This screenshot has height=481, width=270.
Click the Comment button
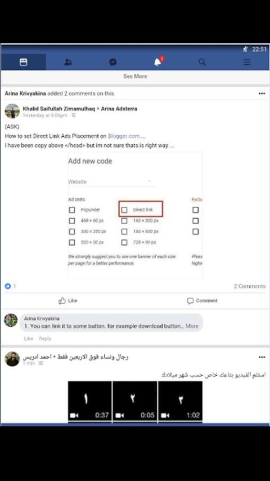tap(202, 301)
